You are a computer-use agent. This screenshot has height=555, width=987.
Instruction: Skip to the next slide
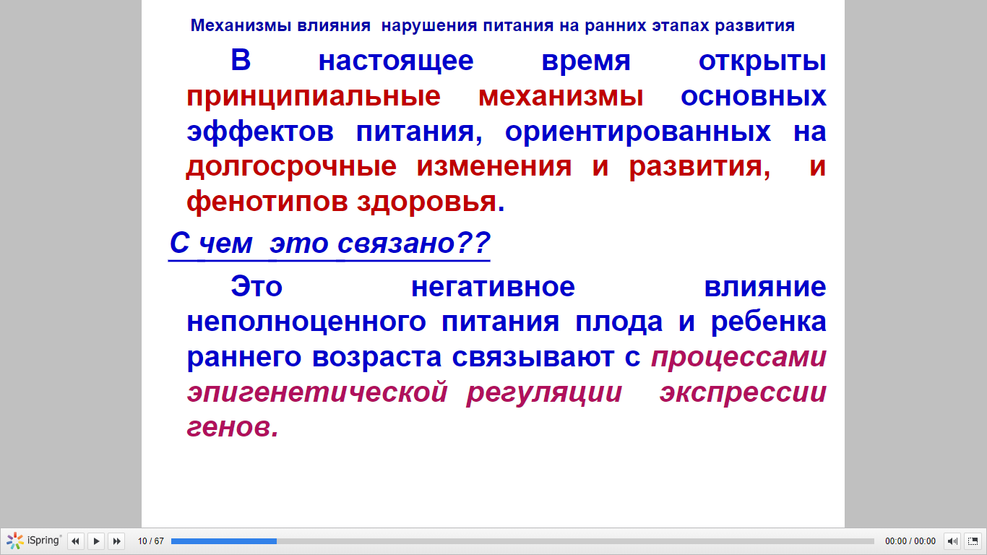pyautogui.click(x=116, y=541)
